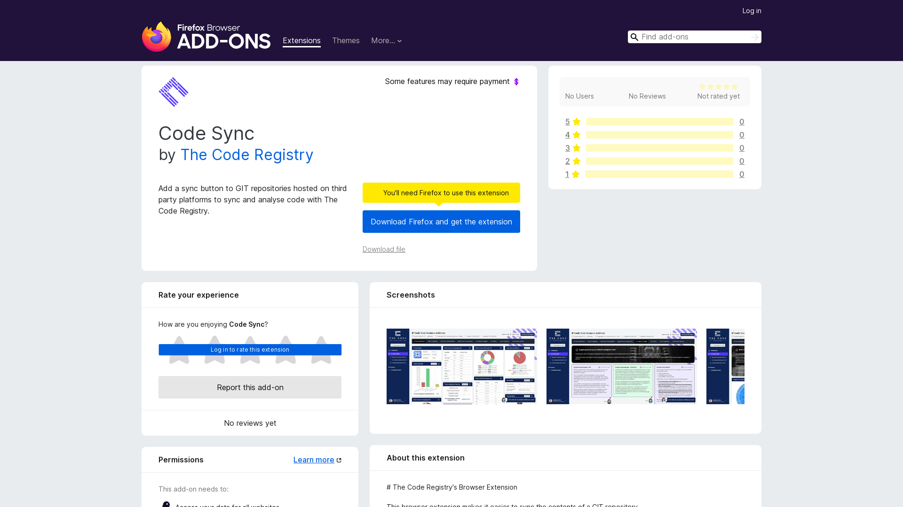903x507 pixels.
Task: Select the first rating star
Action: 179,350
